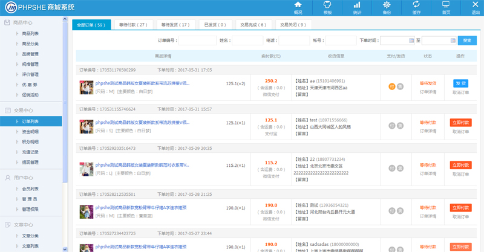
Task: Click the 缓存 cache refresh icon
Action: (x=416, y=7)
